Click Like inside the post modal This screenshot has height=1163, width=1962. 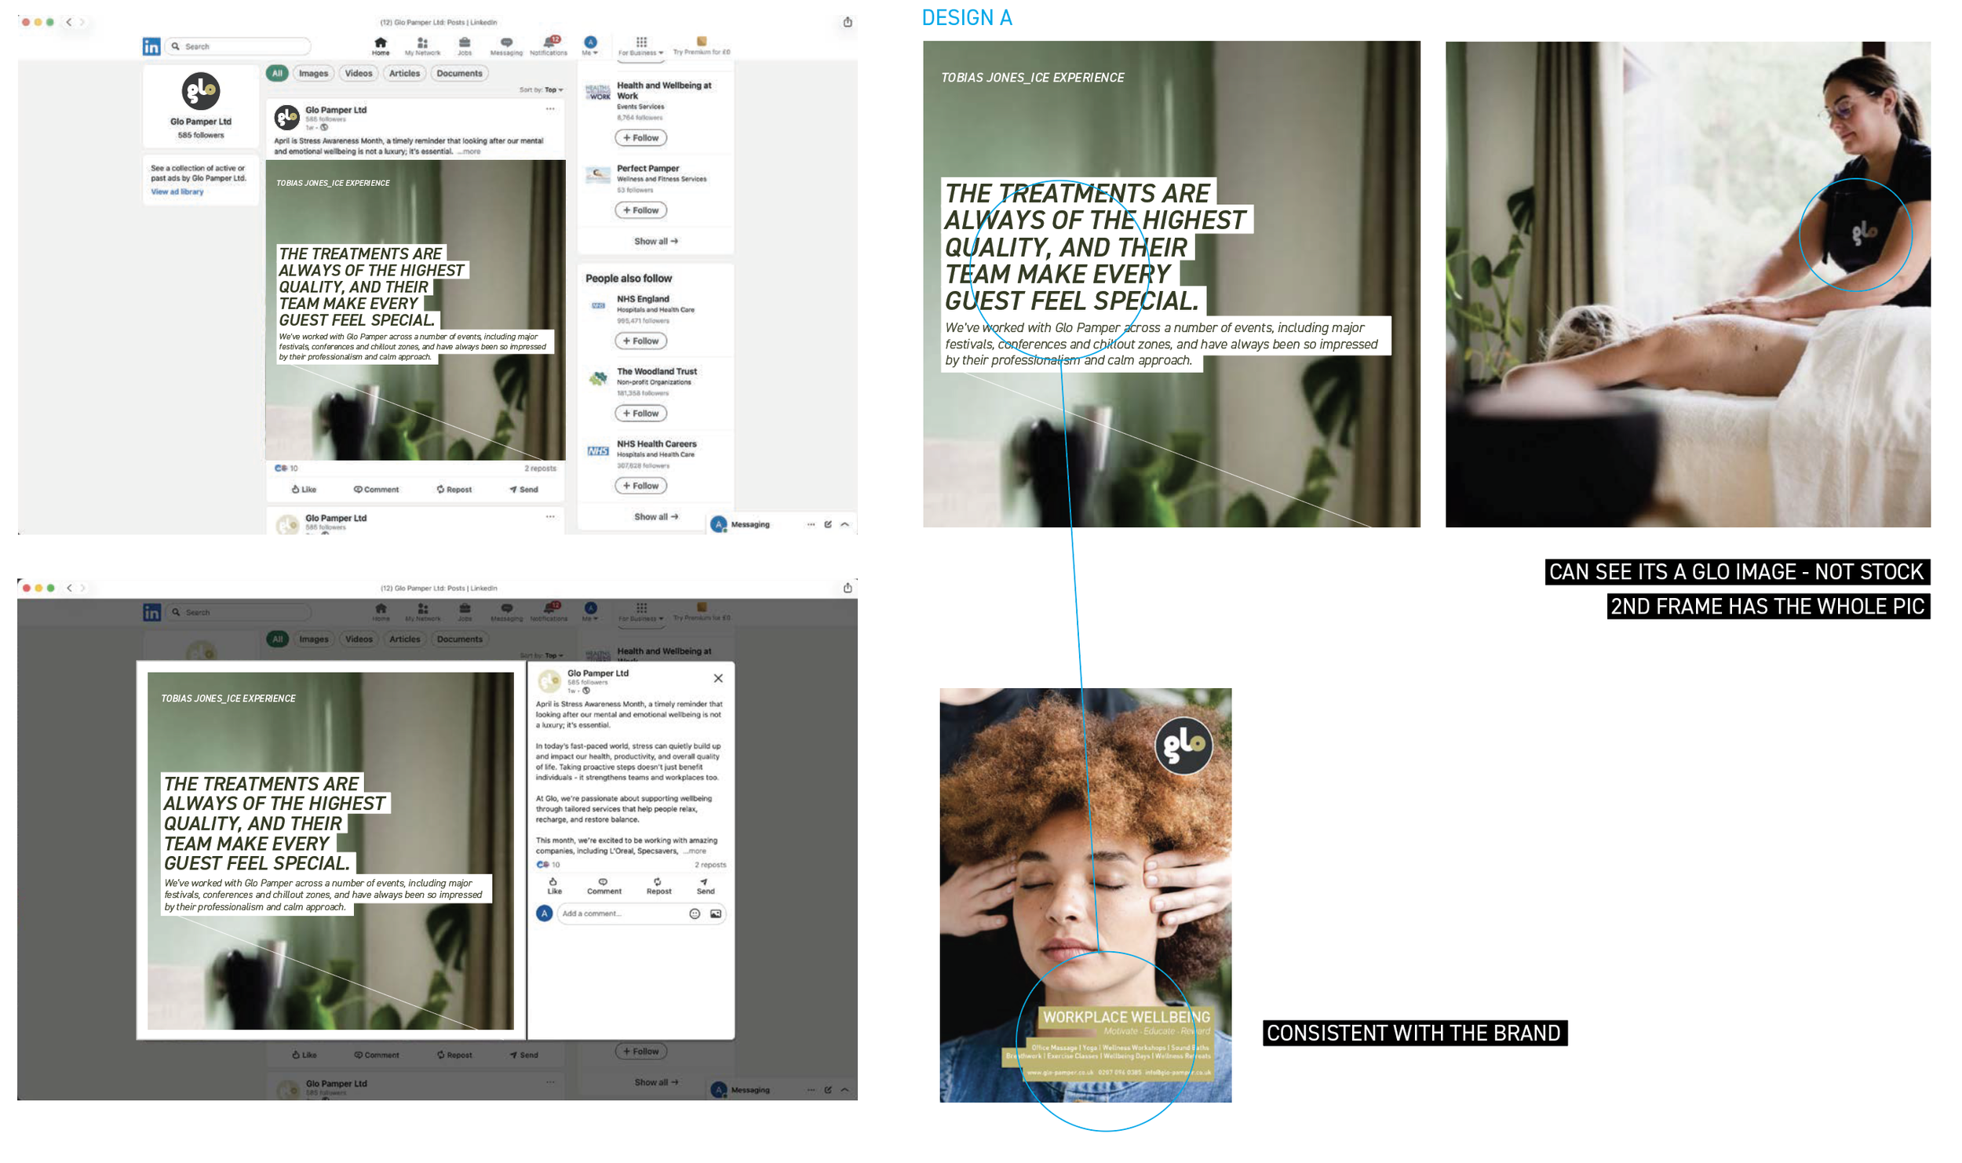554,886
